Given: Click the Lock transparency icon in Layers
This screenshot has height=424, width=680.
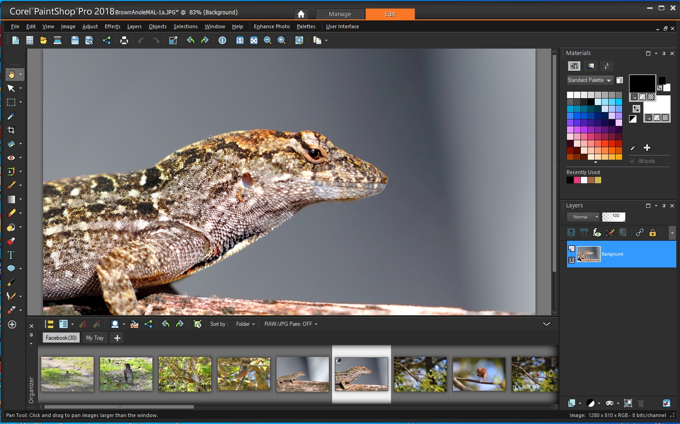Looking at the screenshot, I should [653, 233].
